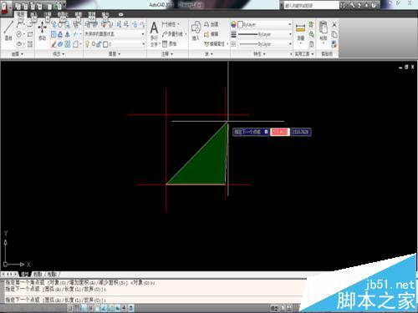Viewport: 418px width, 313px height.
Task: Expand the Draw (绘图) panel
Action: click(x=17, y=53)
